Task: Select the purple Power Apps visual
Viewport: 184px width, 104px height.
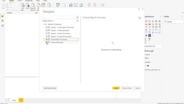Action: pyautogui.click(x=149, y=35)
